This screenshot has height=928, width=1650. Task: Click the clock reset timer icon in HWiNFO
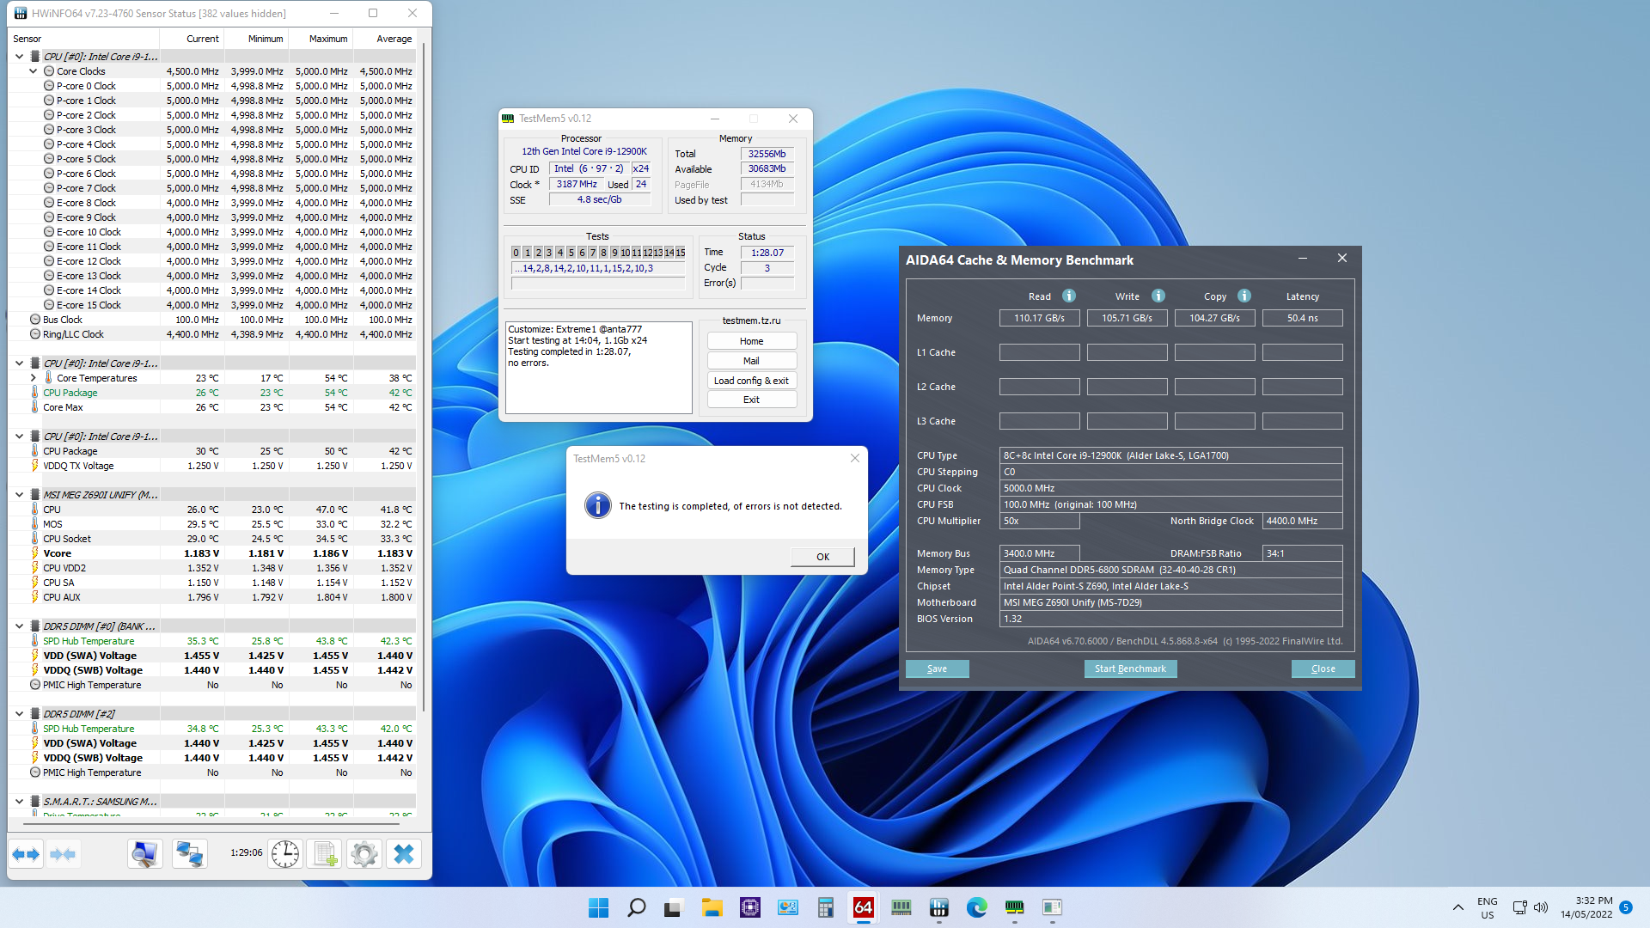pyautogui.click(x=285, y=854)
